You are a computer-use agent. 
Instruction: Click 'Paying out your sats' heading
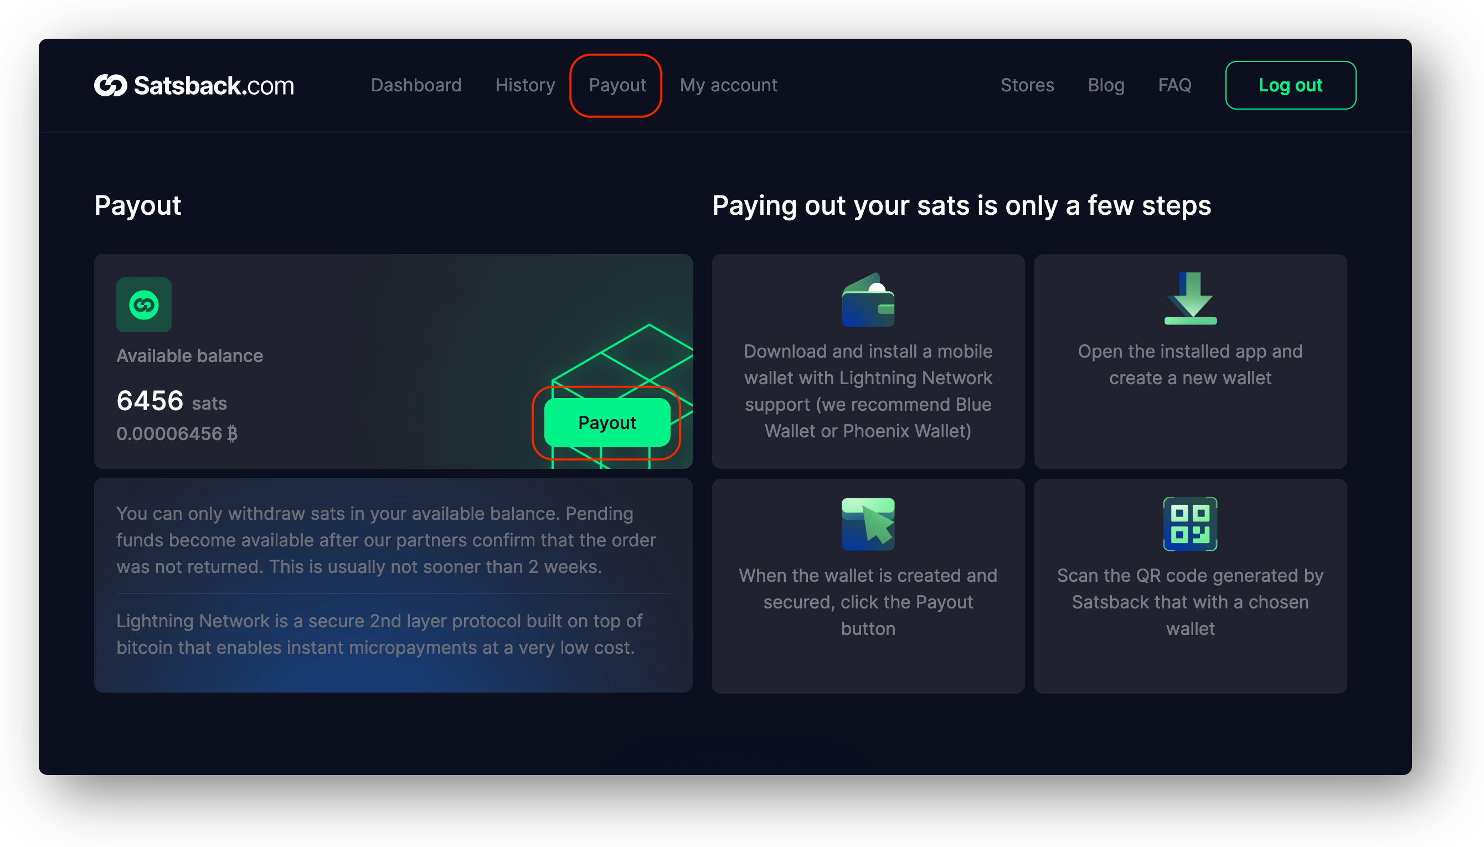(x=962, y=205)
